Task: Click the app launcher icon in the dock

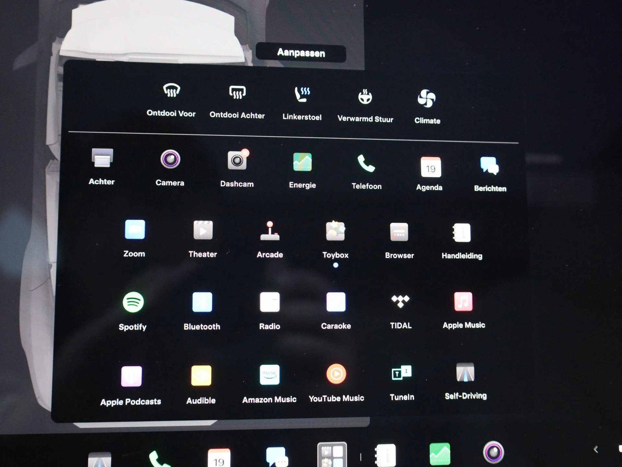Action: 332,455
